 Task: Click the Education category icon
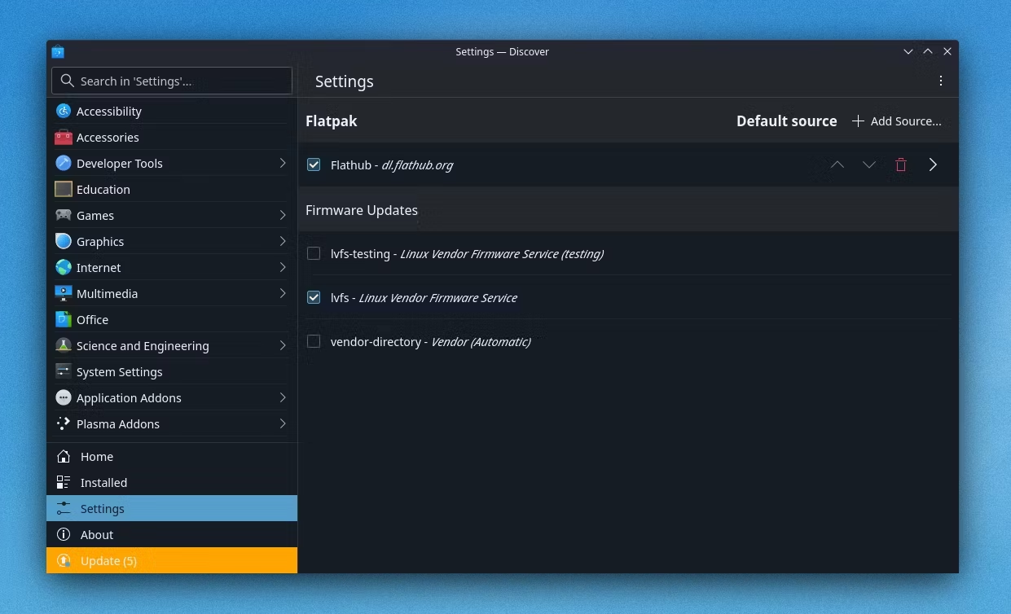coord(64,189)
